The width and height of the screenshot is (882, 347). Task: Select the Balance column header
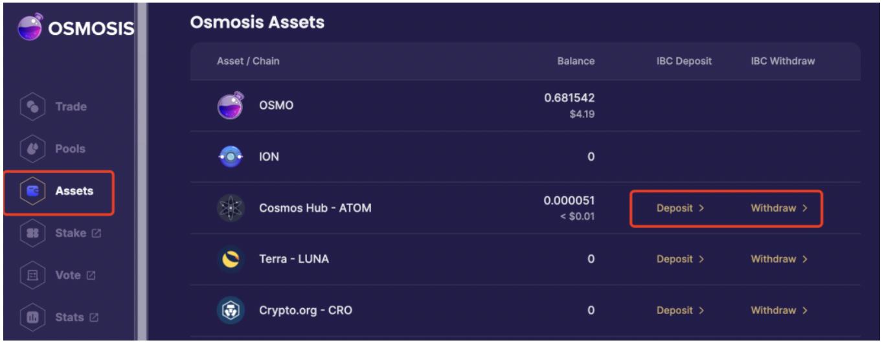(x=576, y=62)
